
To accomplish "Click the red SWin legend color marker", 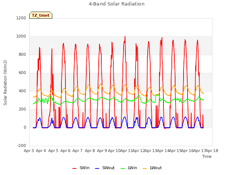I will tap(74, 168).
